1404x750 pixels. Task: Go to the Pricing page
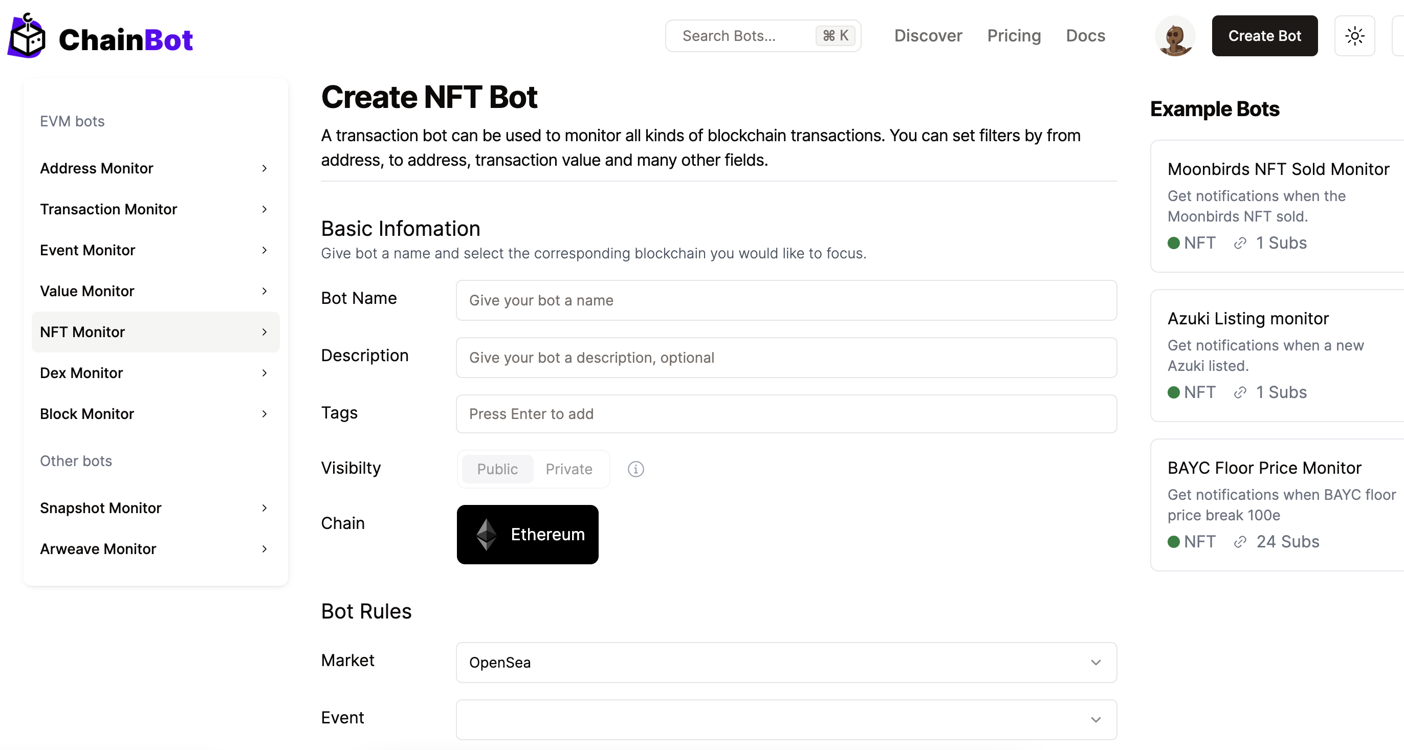tap(1014, 36)
